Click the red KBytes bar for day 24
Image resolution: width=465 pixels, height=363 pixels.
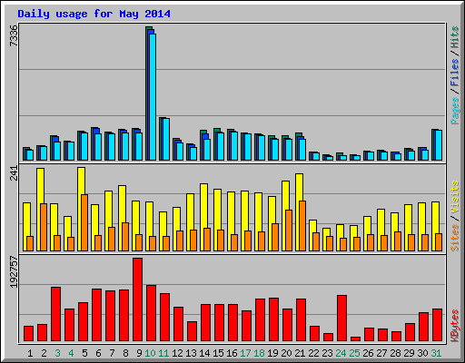point(342,319)
